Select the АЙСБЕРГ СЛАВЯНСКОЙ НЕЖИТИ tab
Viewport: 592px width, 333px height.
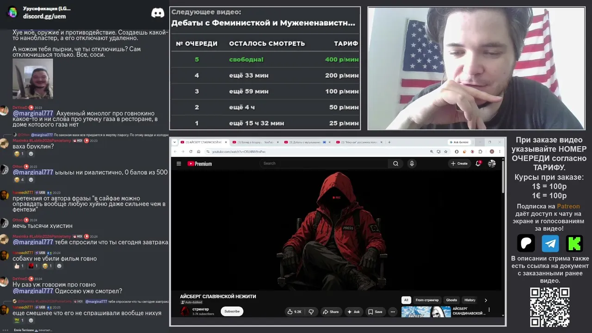204,142
